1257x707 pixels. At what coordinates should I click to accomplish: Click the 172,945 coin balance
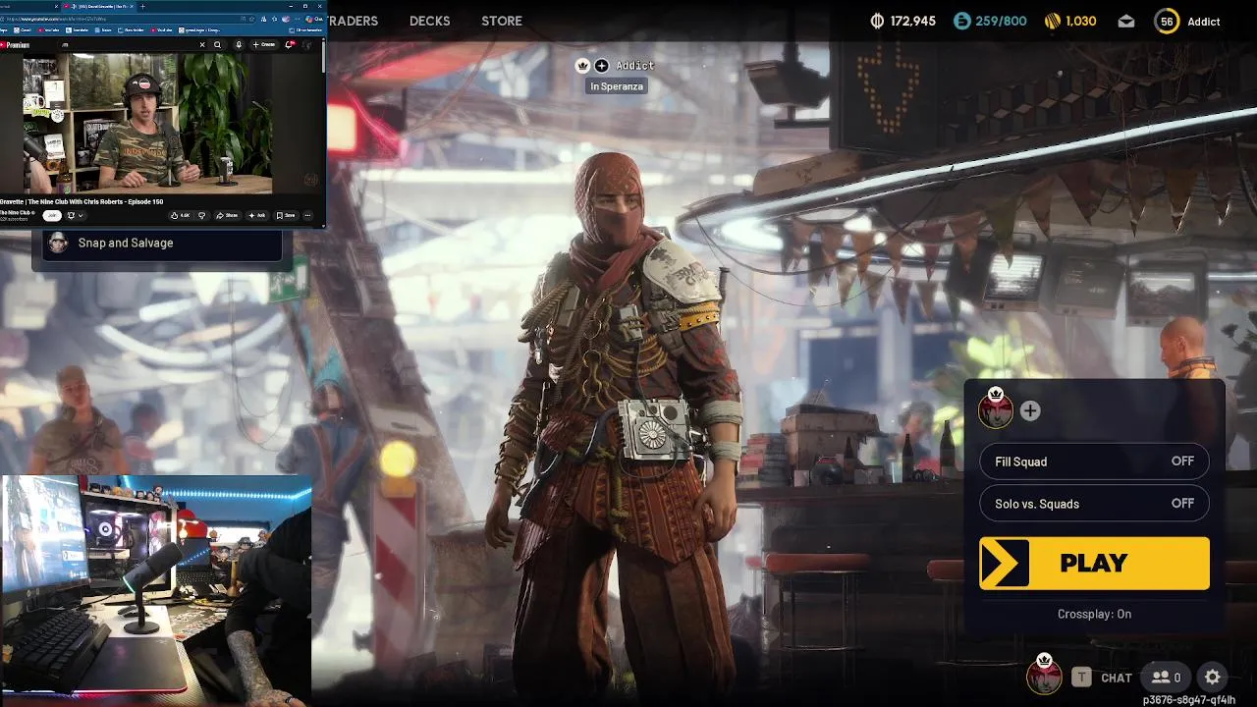[913, 21]
